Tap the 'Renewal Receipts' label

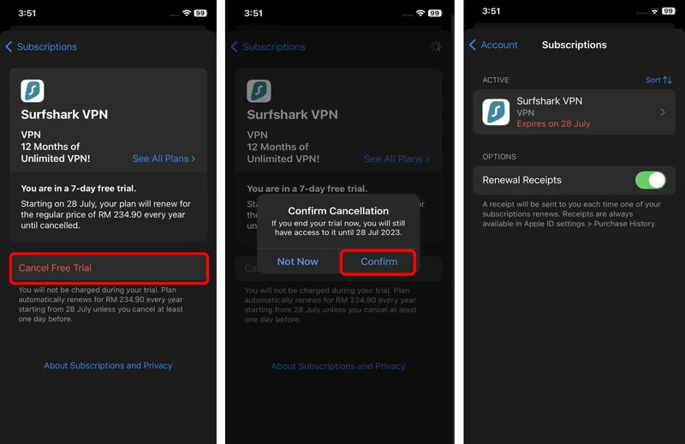[x=521, y=180]
